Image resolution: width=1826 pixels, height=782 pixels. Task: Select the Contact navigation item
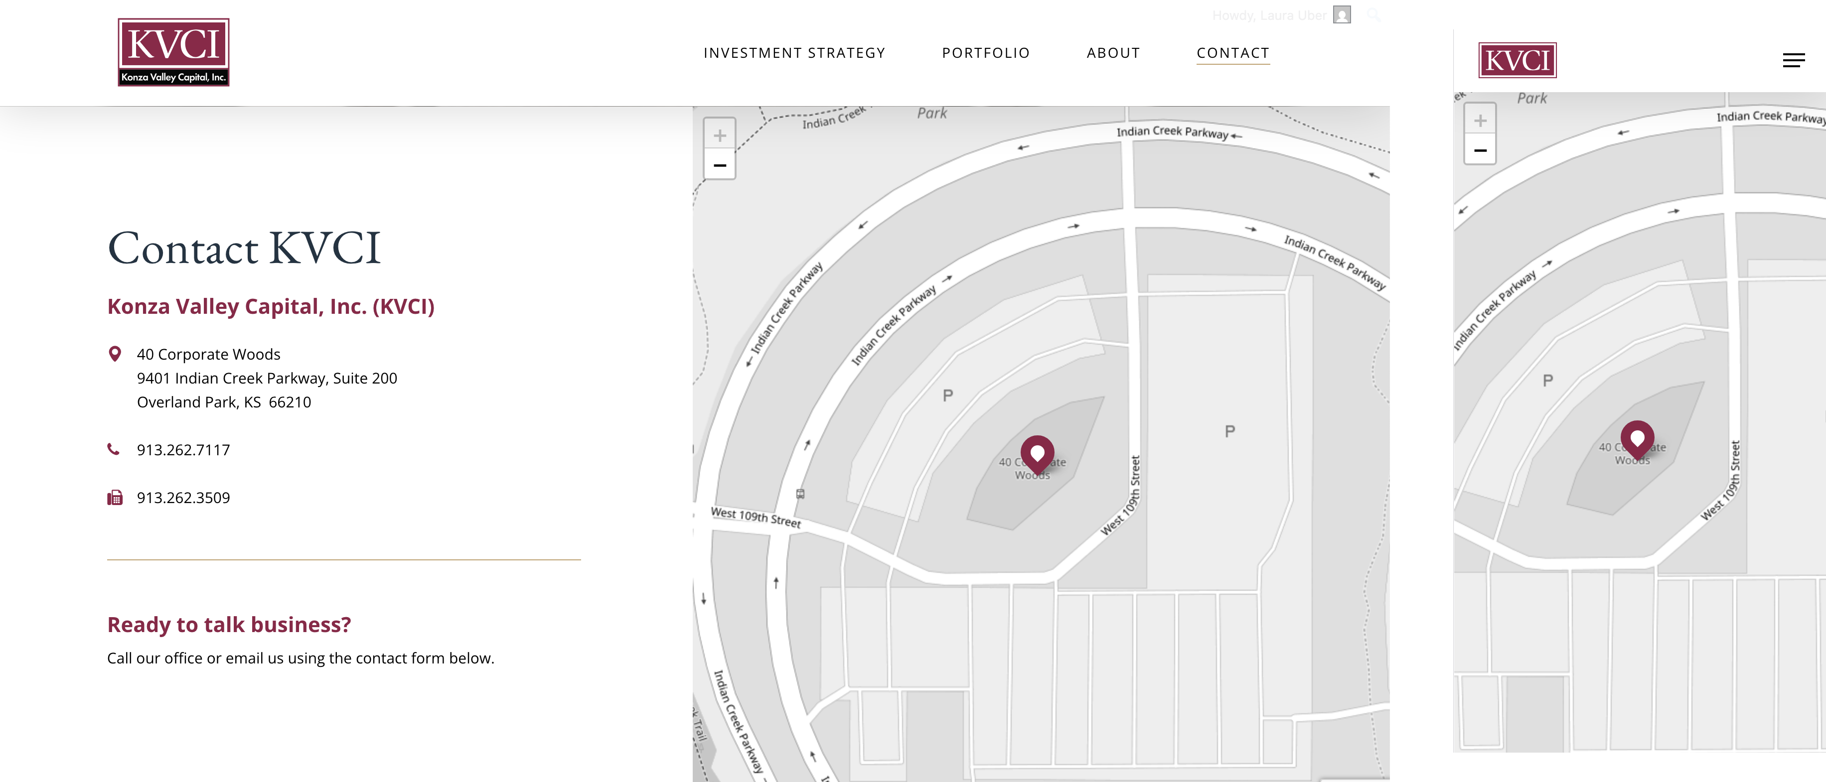coord(1232,53)
